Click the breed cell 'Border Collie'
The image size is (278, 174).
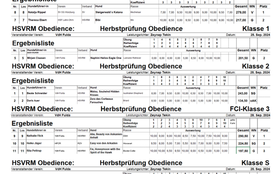click(x=129, y=151)
